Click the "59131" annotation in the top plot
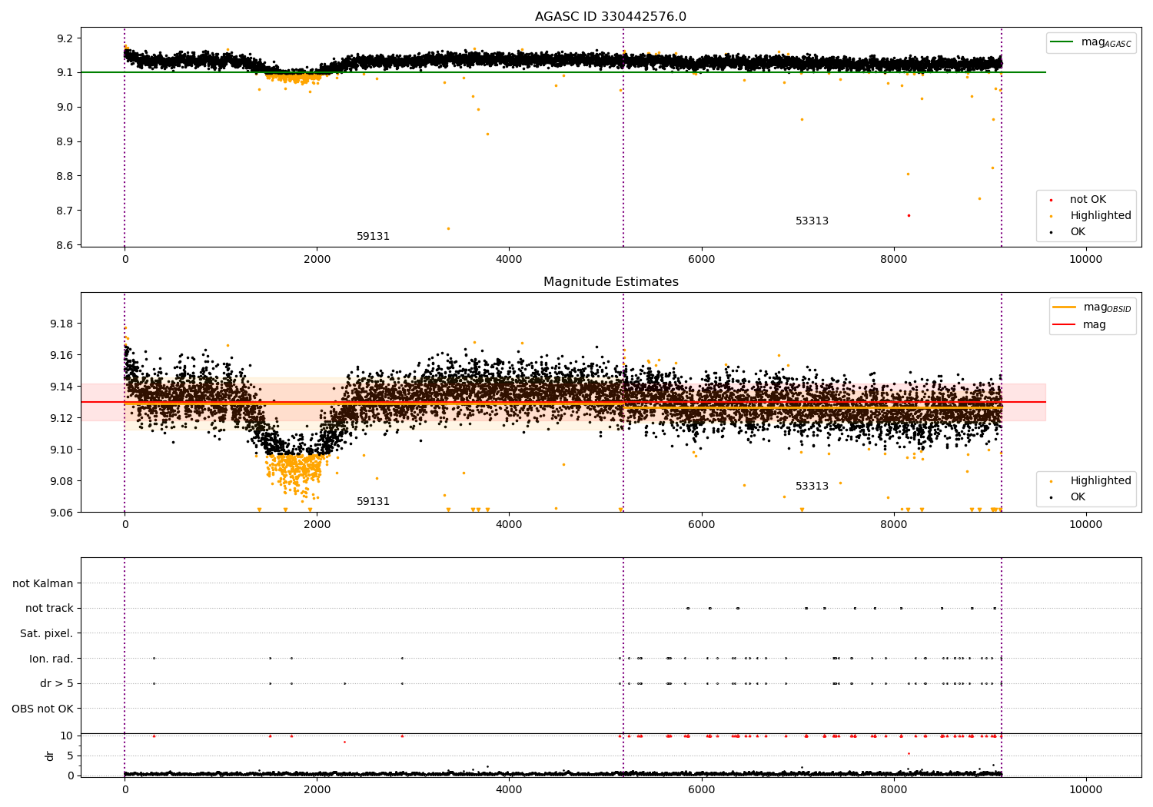The width and height of the screenshot is (1153, 807). (374, 237)
